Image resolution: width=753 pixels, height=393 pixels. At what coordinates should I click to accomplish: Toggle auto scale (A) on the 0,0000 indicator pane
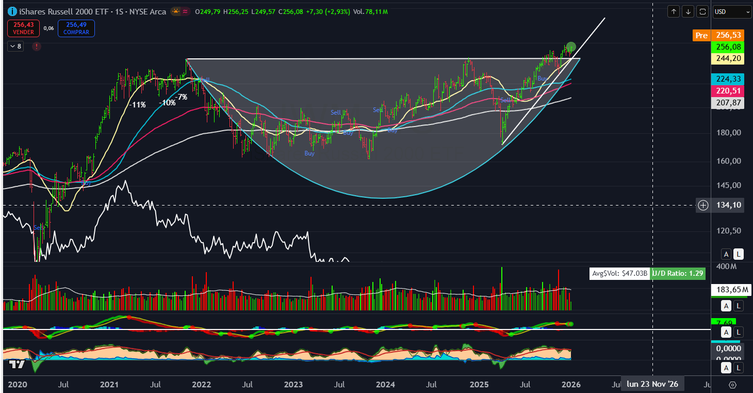[x=726, y=368]
